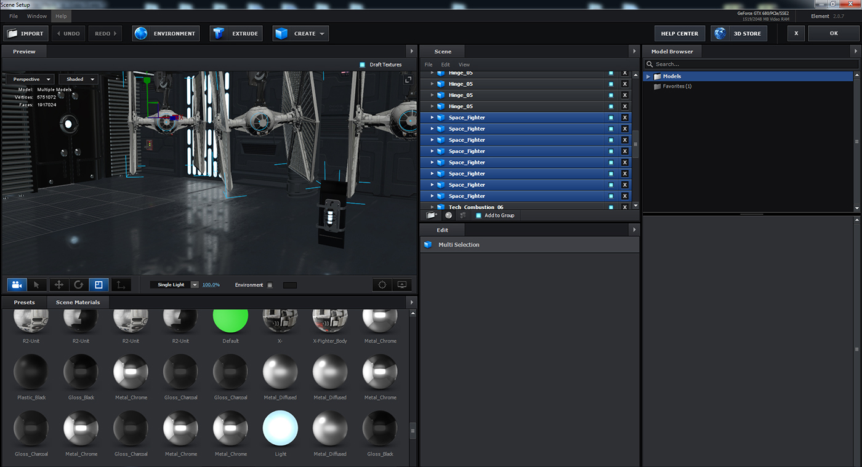
Task: Open the Environment settings from the toolbar
Action: coord(166,33)
